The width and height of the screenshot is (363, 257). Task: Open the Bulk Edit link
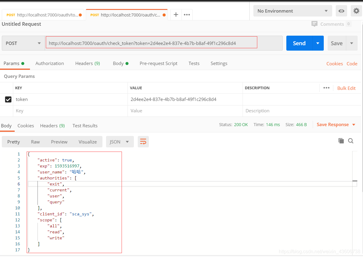[346, 88]
